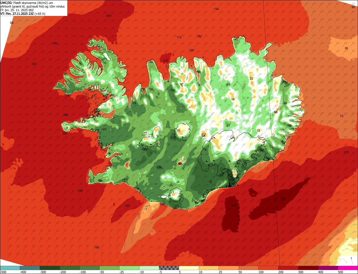
Task: Click the map value 326
Action: 283,198
